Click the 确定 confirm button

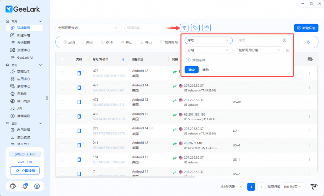(x=191, y=70)
